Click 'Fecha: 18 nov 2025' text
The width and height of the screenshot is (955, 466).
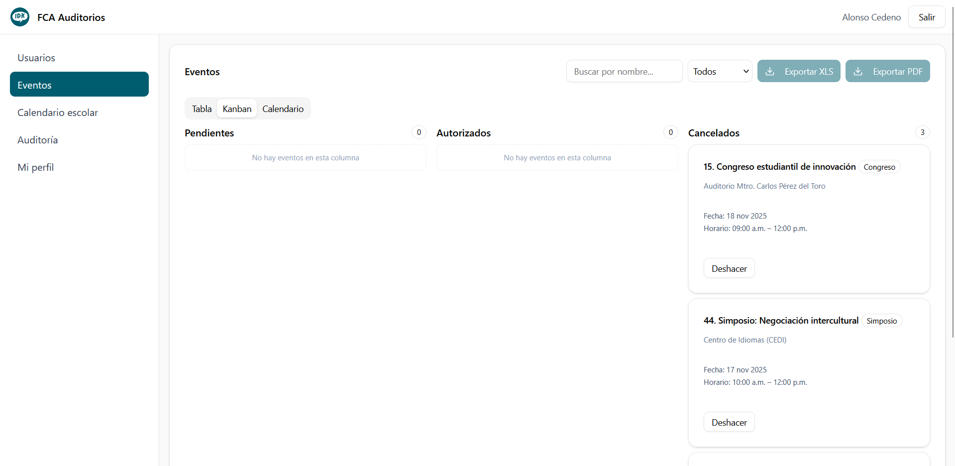[x=735, y=216]
